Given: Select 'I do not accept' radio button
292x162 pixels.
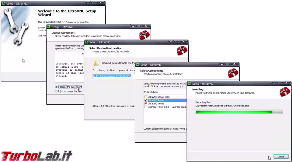Looking at the screenshot, I should tap(56, 91).
